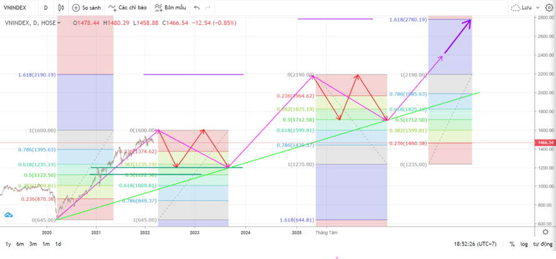Screen dimensions: 556x259
Task: Click the compare (So sánh) plus icon
Action: [76, 8]
